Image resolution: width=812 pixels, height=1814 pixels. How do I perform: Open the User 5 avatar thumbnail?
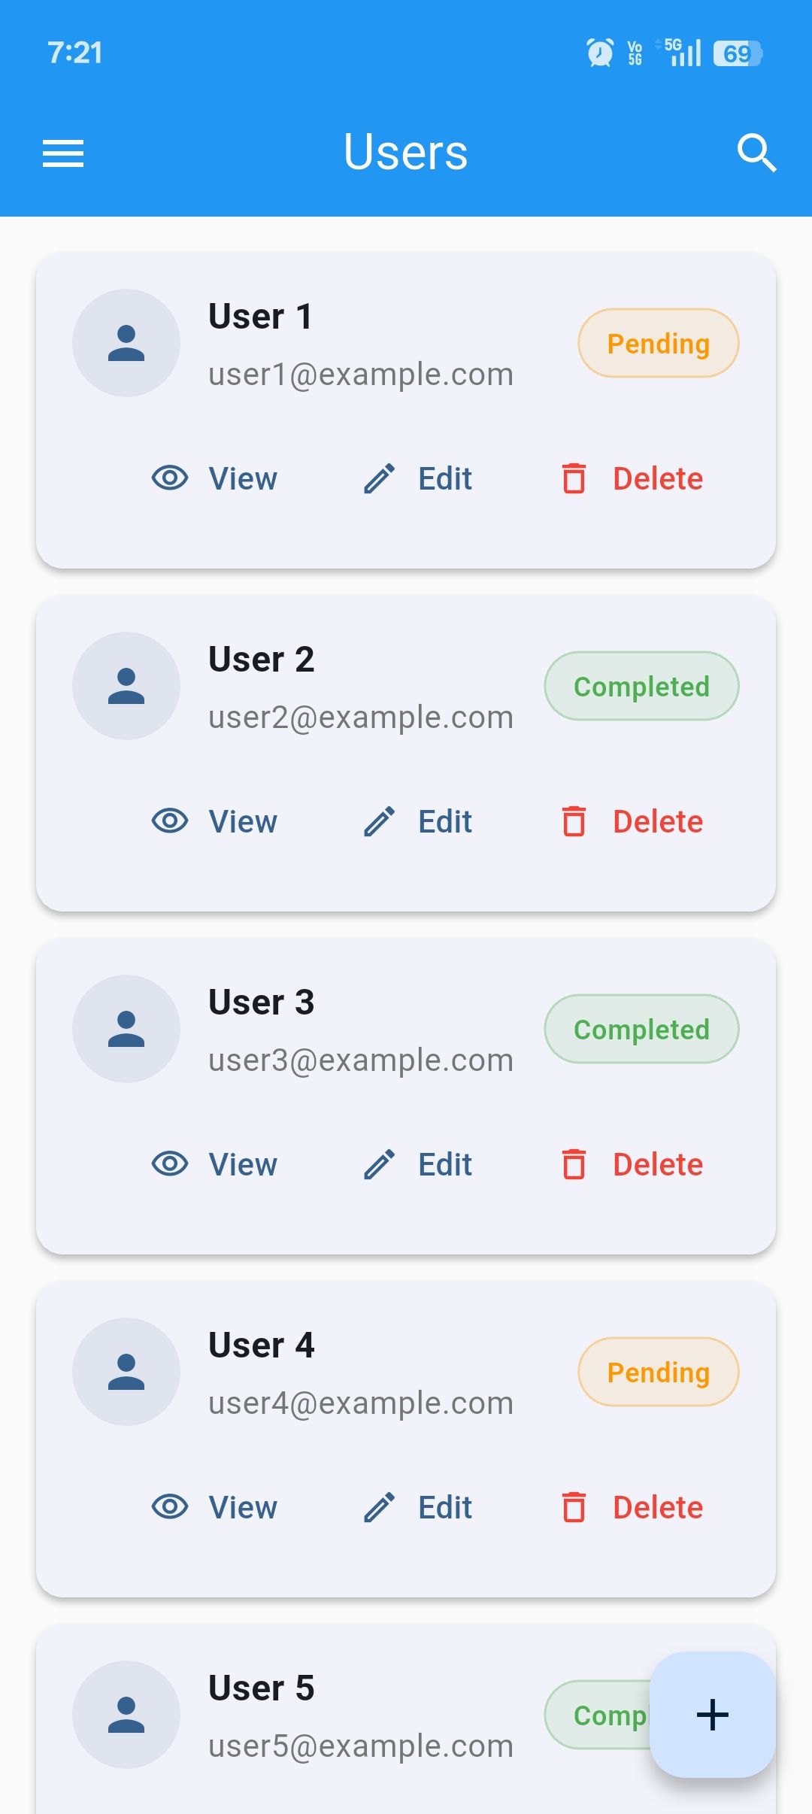[x=126, y=1715]
